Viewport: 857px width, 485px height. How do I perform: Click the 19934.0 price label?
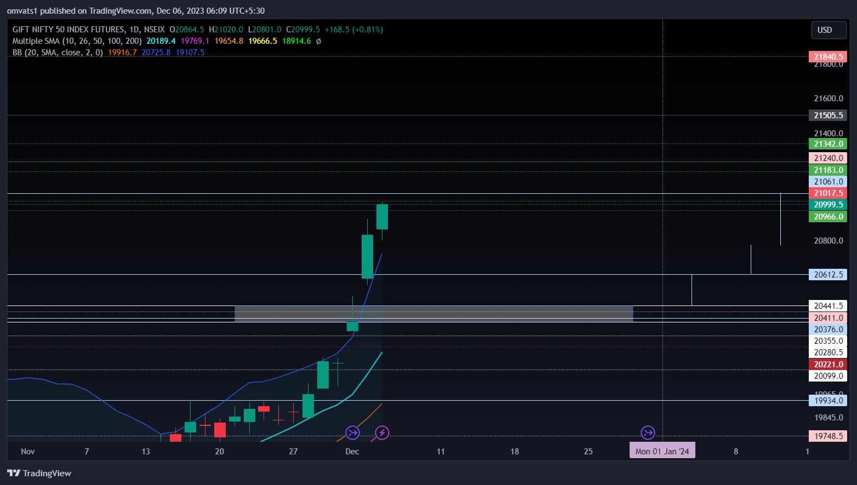click(828, 401)
